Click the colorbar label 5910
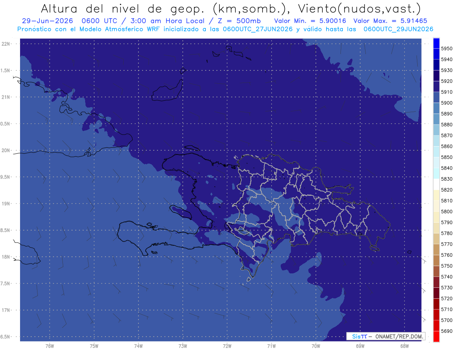Viewport: 454px width, 351px height. click(446, 92)
